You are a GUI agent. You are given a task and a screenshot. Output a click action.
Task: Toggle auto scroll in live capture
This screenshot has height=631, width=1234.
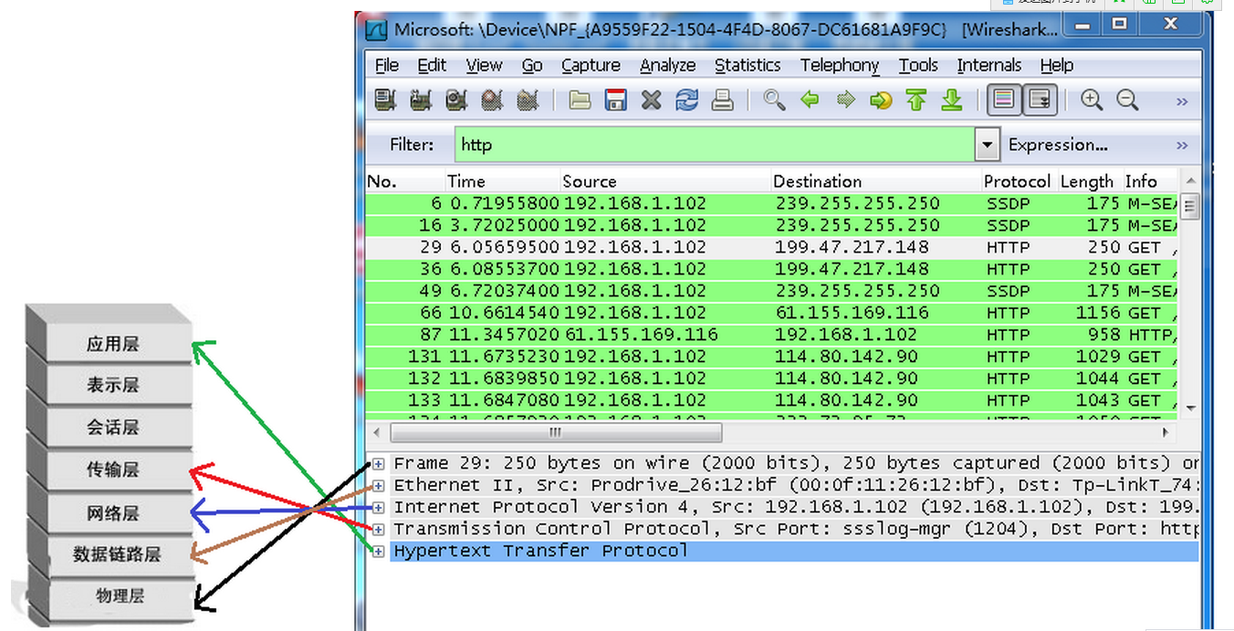click(1040, 100)
